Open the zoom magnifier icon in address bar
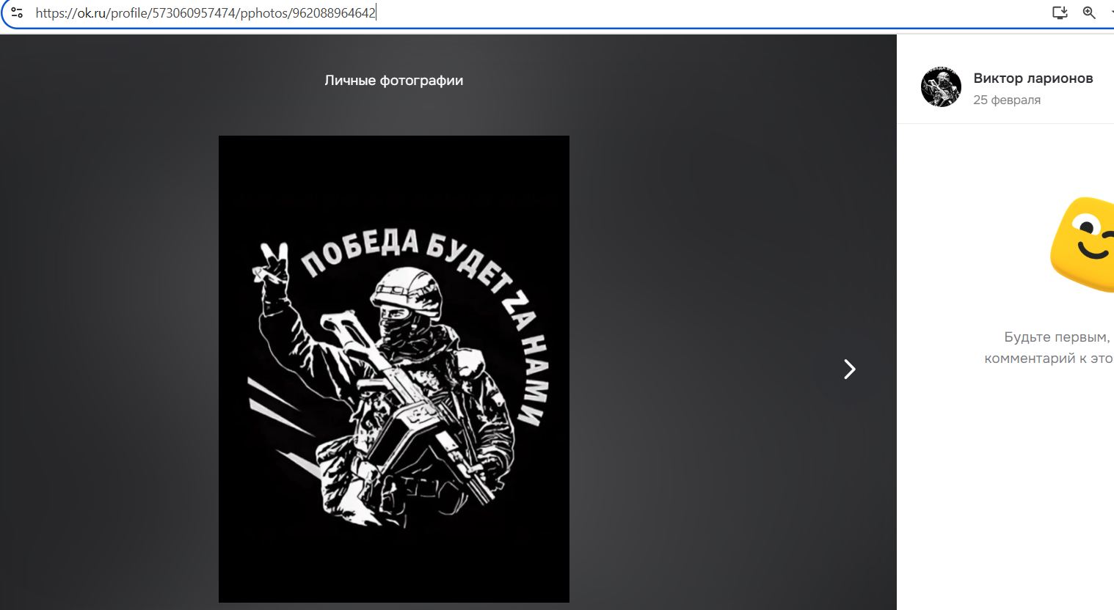 pos(1089,12)
